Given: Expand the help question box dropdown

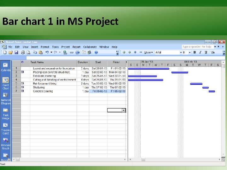Looking at the screenshot, I should pos(215,47).
